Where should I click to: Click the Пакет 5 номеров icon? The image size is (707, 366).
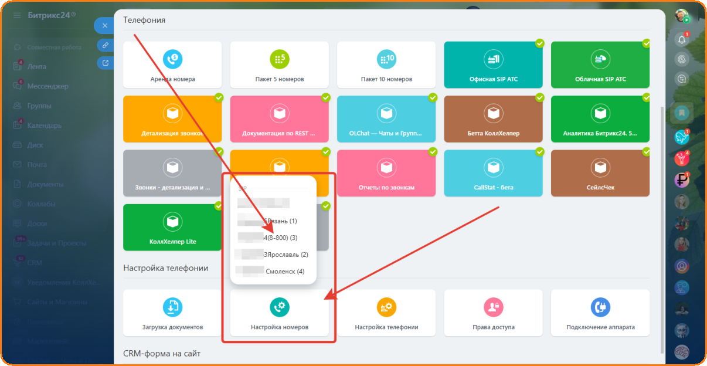point(280,59)
